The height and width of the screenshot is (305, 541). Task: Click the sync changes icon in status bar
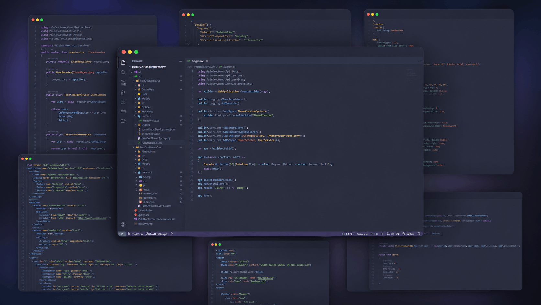(141, 234)
